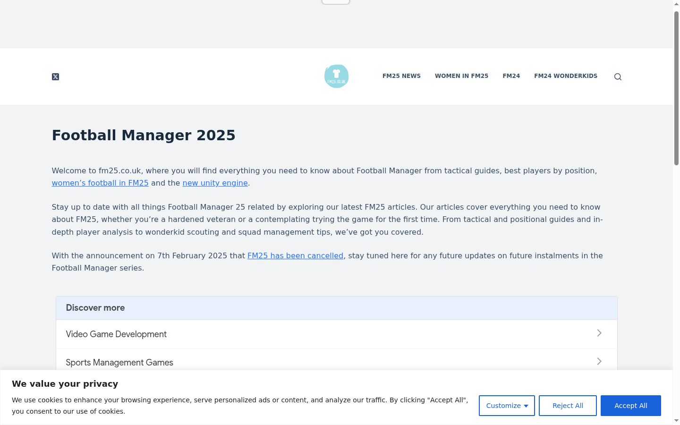
Task: Open the new unity engine link
Action: (215, 183)
